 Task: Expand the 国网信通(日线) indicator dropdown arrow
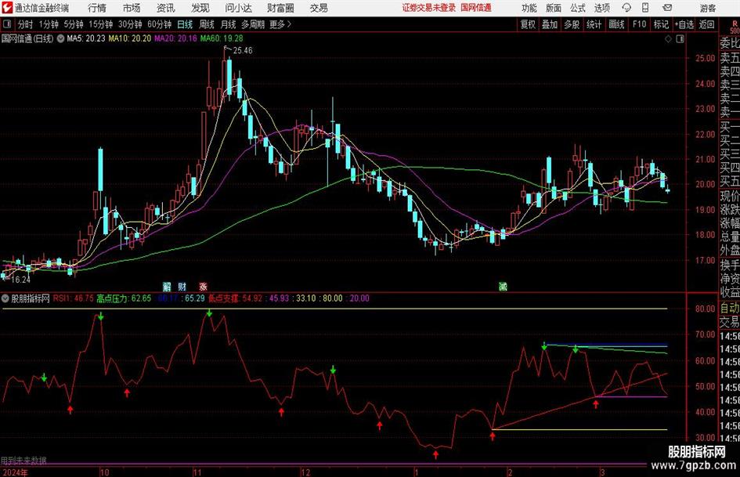(60, 38)
